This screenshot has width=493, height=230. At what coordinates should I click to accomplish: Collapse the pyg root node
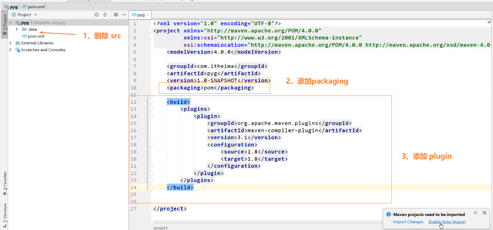pos(11,23)
